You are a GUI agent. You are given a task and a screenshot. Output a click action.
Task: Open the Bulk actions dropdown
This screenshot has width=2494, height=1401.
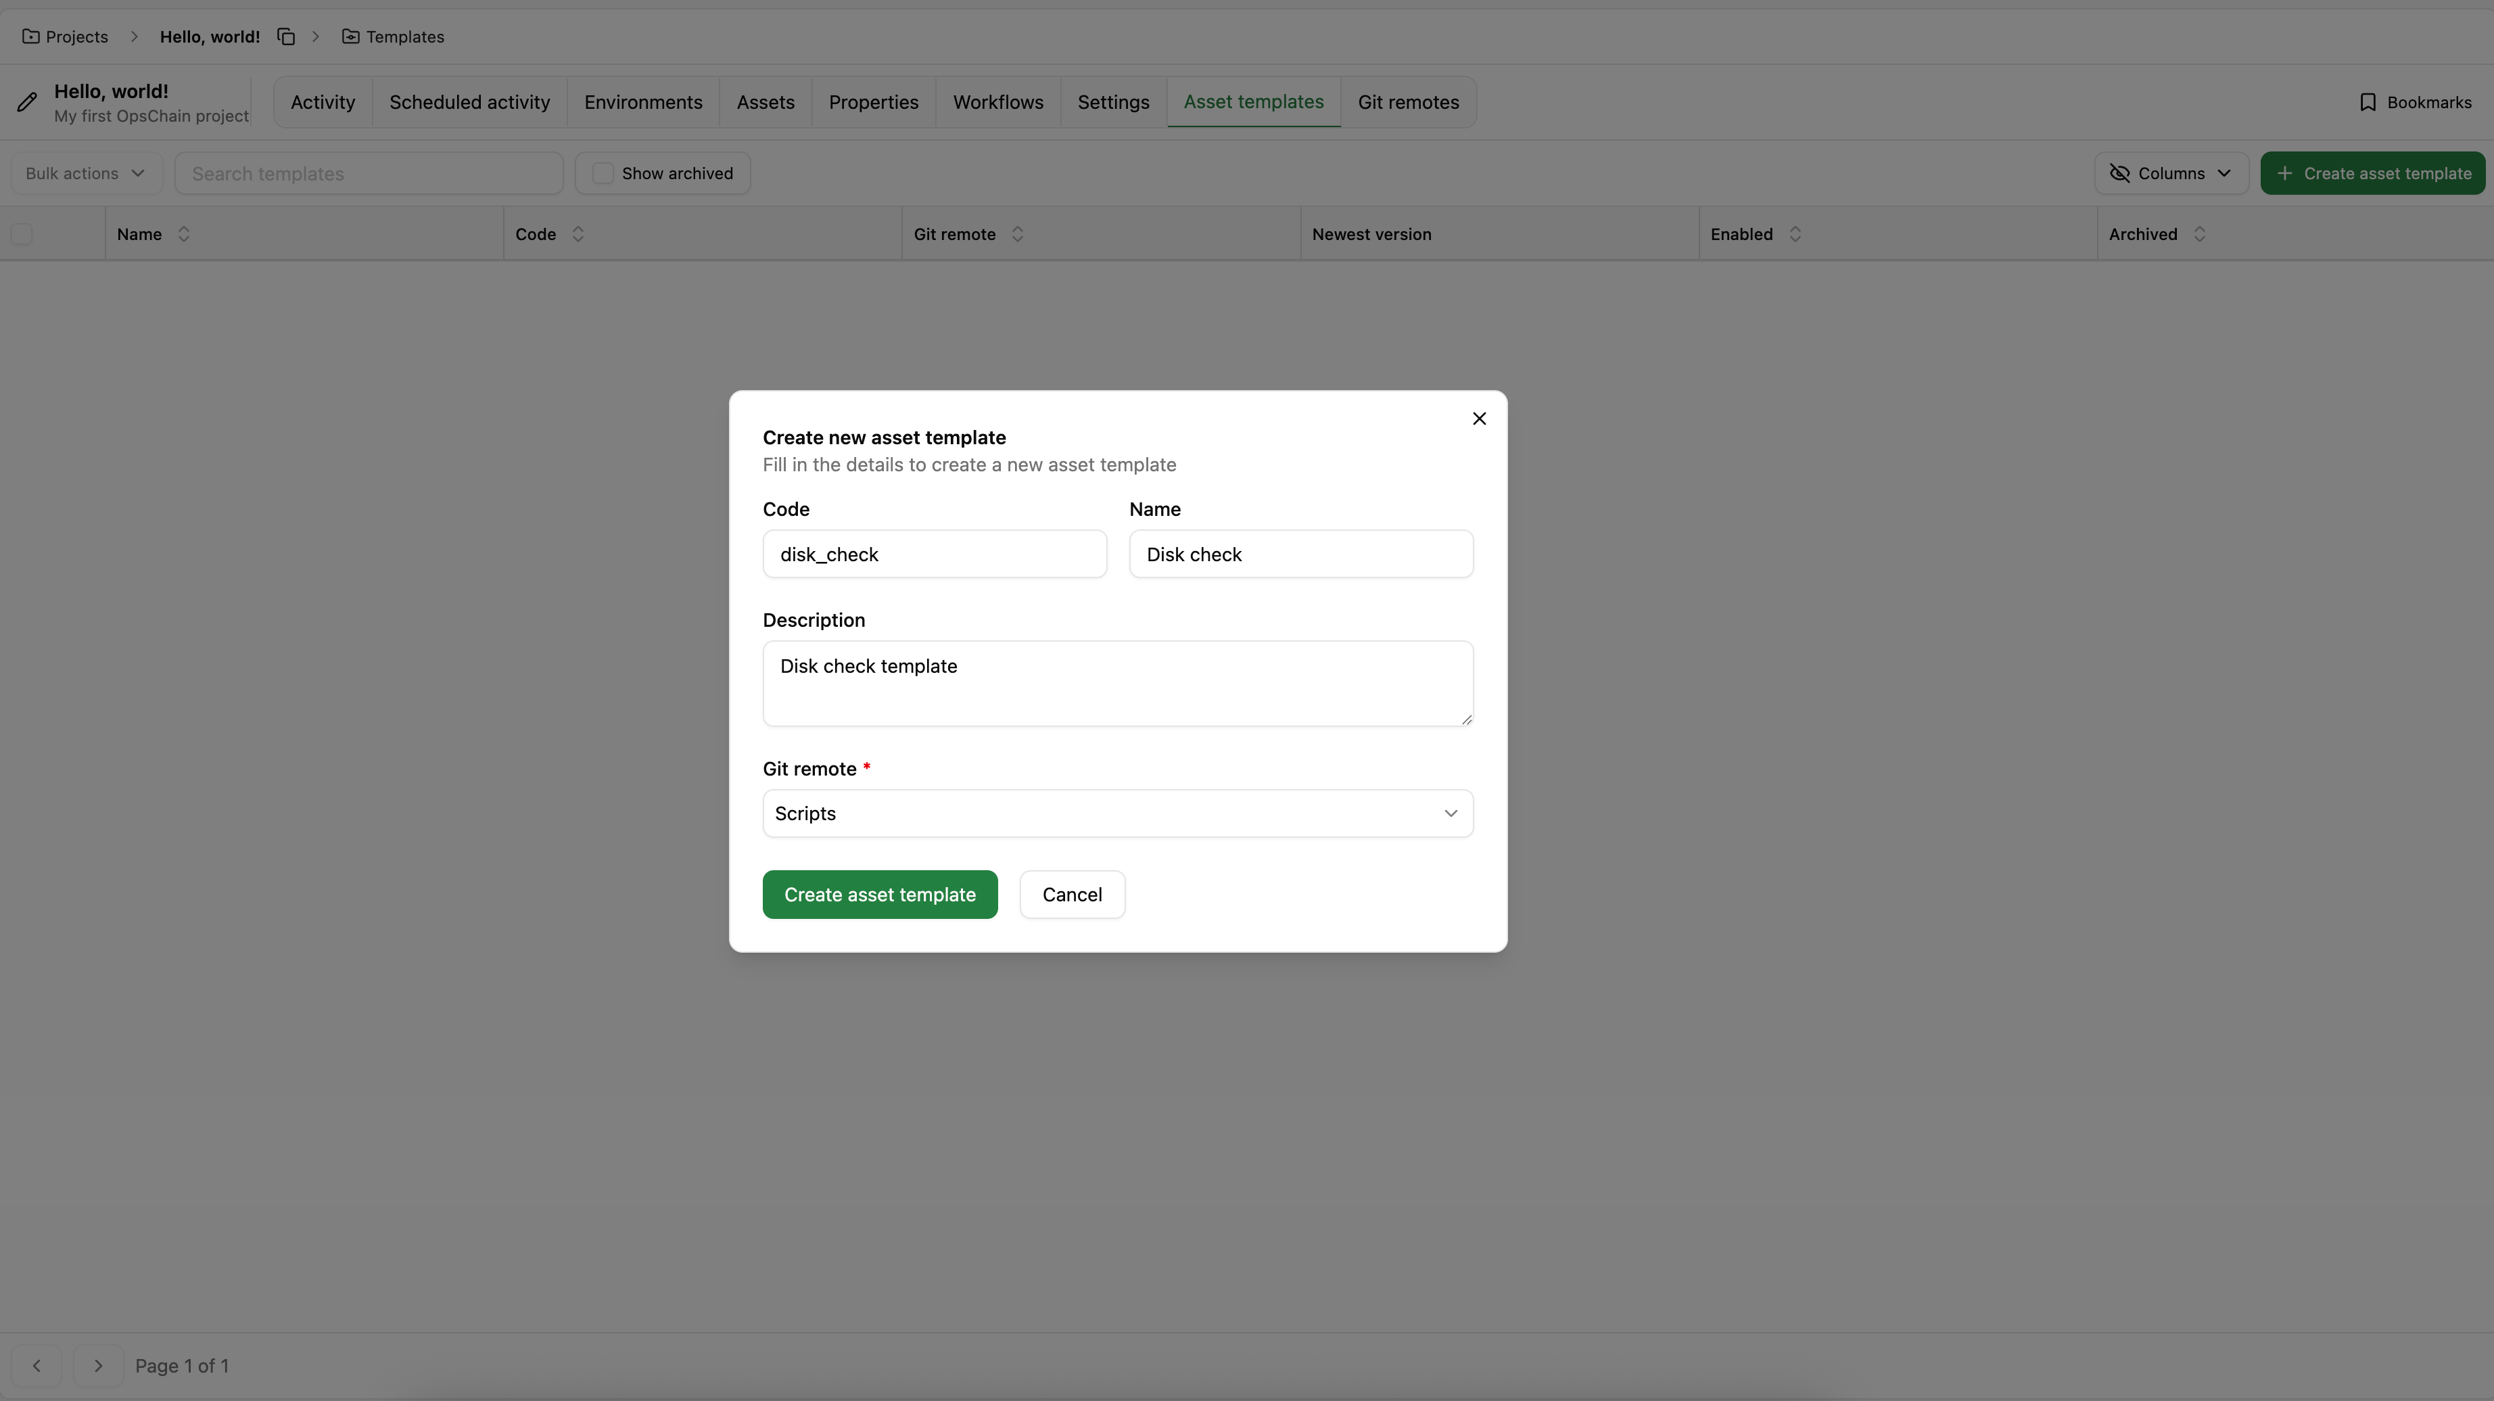pyautogui.click(x=85, y=172)
